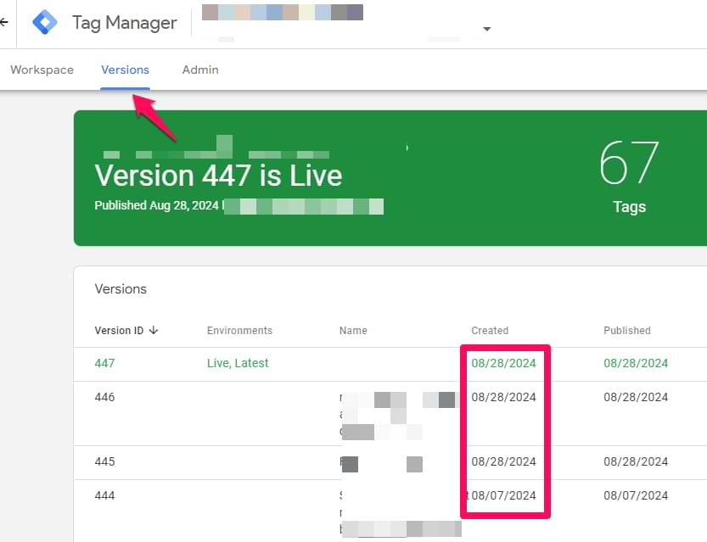Click created date of version 446
The width and height of the screenshot is (707, 542).
[503, 397]
